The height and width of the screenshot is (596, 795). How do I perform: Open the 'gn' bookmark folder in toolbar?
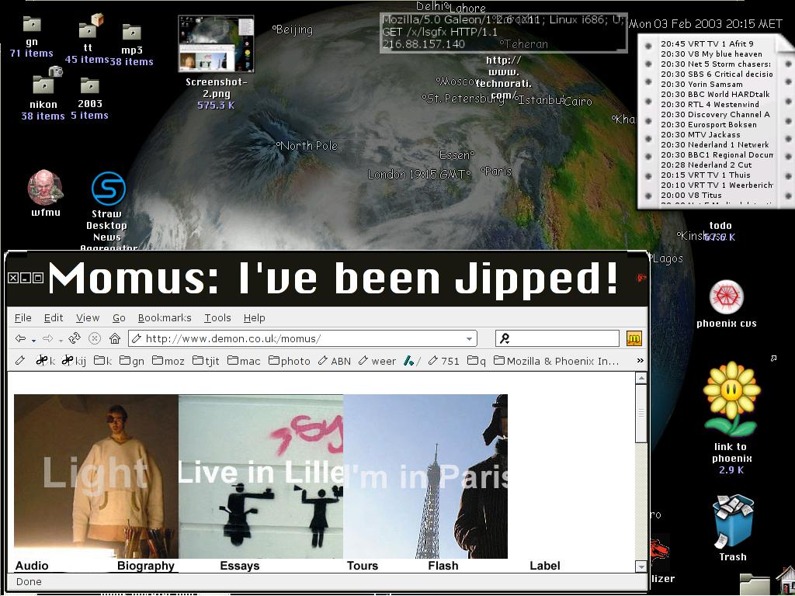(x=132, y=361)
